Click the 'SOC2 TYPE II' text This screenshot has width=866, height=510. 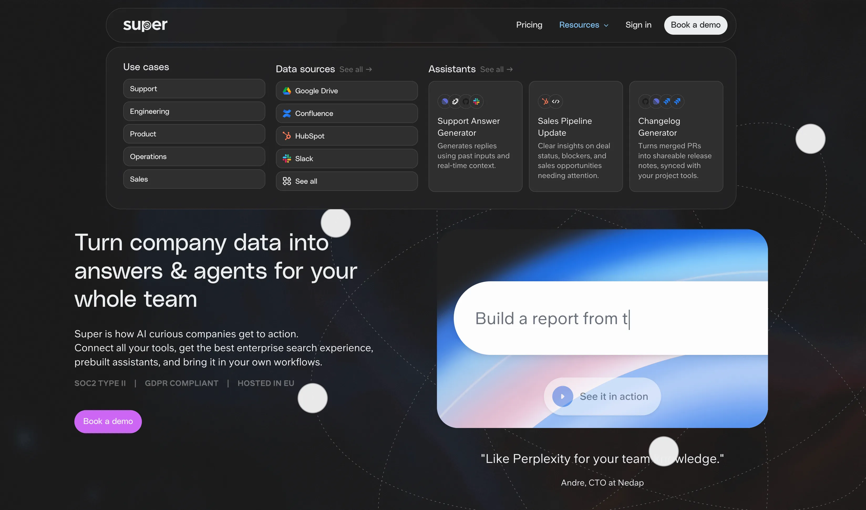pos(100,383)
